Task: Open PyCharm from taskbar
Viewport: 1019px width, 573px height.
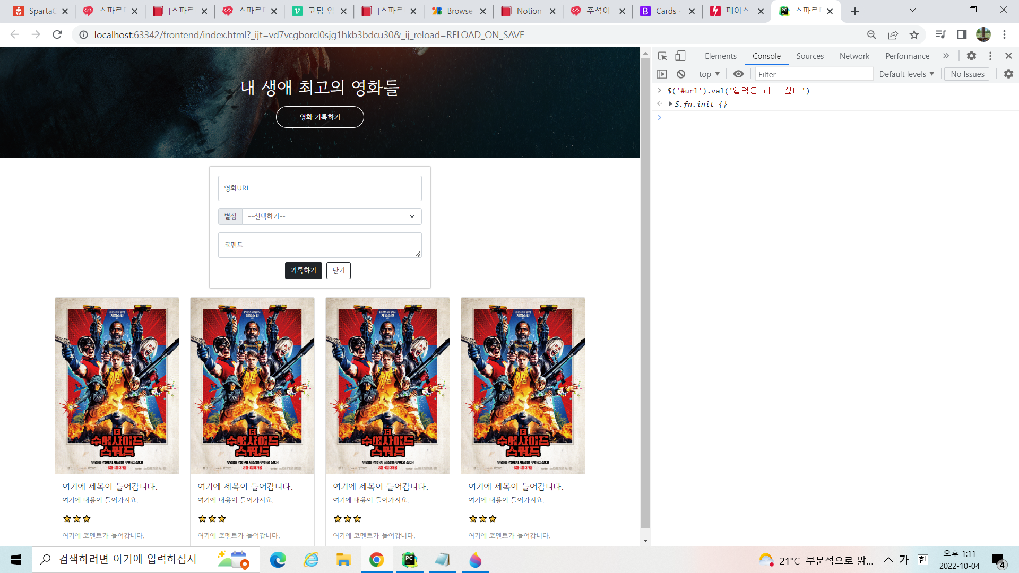Action: [x=409, y=560]
